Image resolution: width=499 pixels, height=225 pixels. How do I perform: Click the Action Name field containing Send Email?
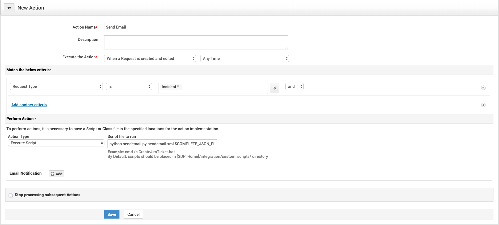[196, 27]
